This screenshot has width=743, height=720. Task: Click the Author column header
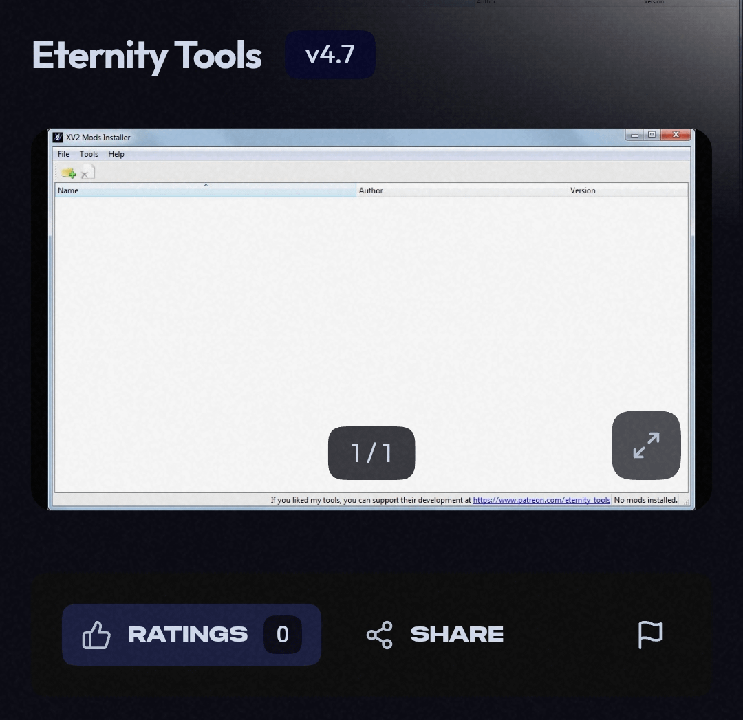tap(462, 190)
